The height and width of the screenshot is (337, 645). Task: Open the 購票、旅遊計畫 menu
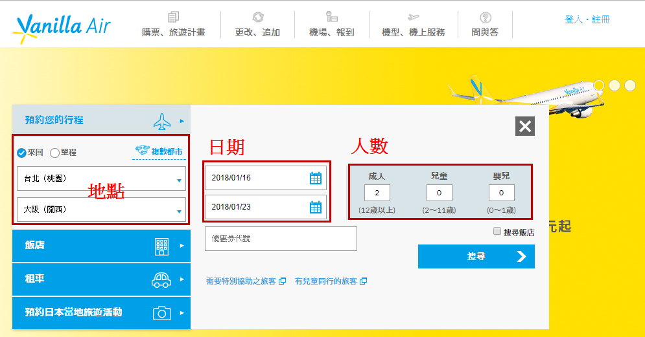(173, 32)
